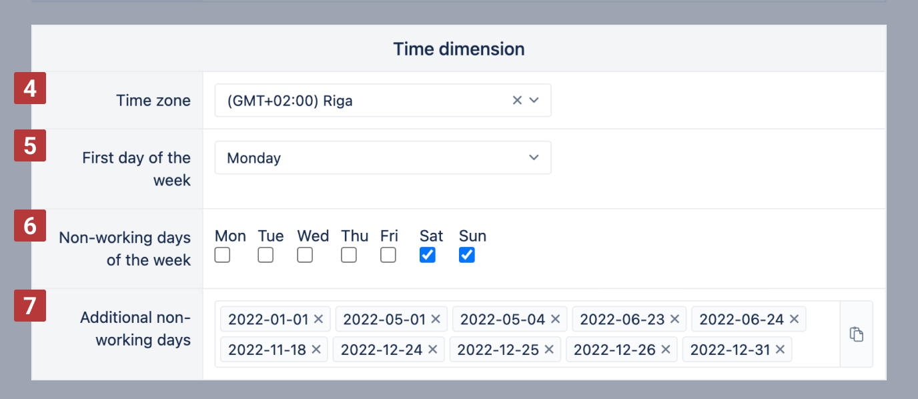
Task: Uncheck Sun as a non-working day
Action: pos(467,255)
